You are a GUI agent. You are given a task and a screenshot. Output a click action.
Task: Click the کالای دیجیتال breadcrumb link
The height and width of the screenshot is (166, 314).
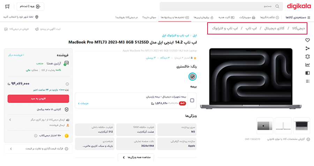tap(274, 29)
